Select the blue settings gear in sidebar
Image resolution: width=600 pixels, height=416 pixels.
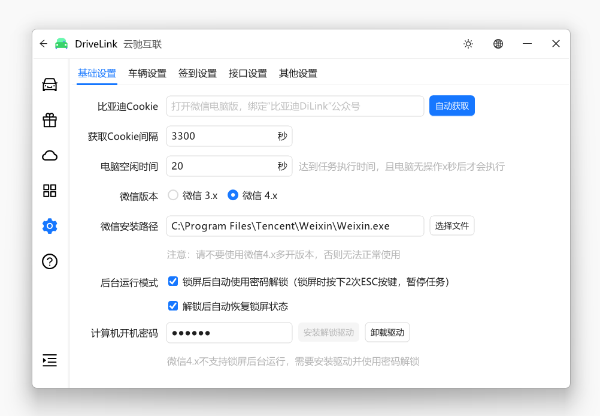(x=50, y=226)
